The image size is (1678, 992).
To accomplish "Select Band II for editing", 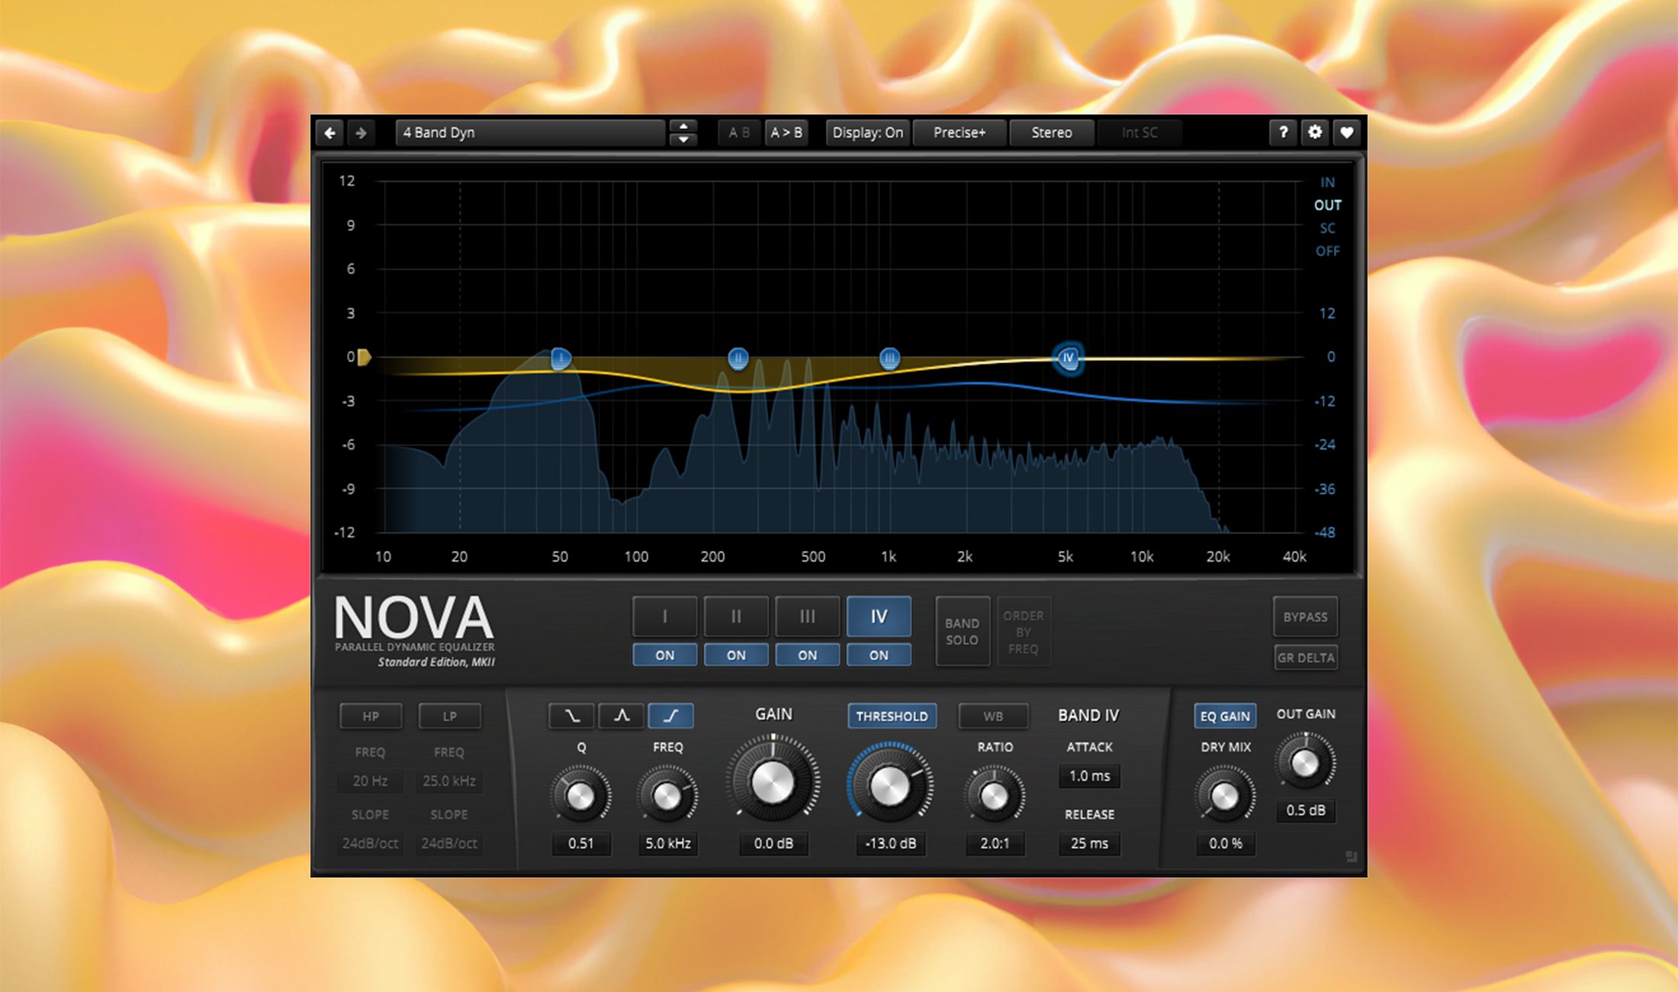I will point(735,617).
